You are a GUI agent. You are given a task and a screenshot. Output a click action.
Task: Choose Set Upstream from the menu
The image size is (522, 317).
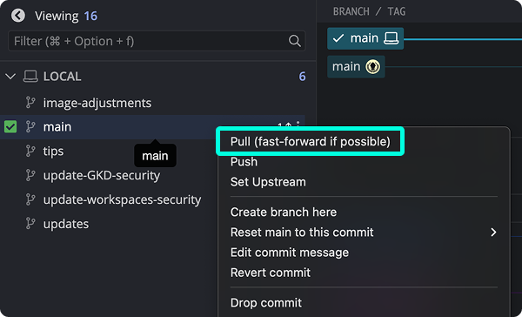(268, 182)
